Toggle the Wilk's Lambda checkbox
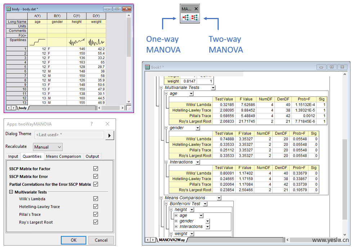This screenshot has height=247, width=353. 95,199
